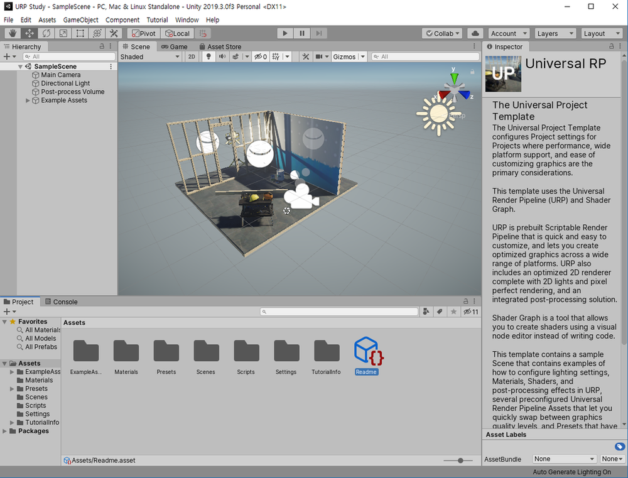Toggle scene grid visibility icon
Screen dimensions: 628x478
coord(276,57)
